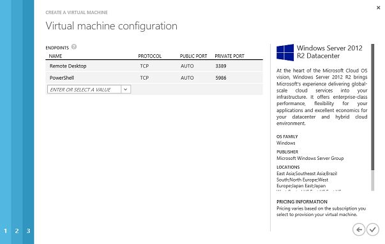Screen dimensions: 385x244
Task: Jump to wizard step 3
Action: [x=28, y=231]
